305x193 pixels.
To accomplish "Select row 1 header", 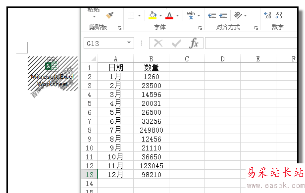I will [90, 68].
